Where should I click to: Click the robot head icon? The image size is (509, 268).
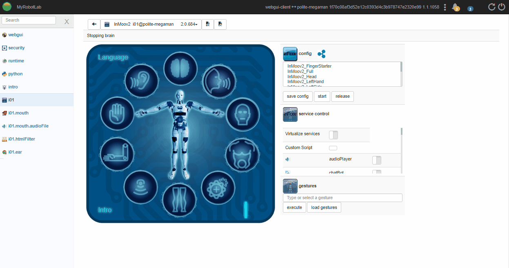[242, 114]
